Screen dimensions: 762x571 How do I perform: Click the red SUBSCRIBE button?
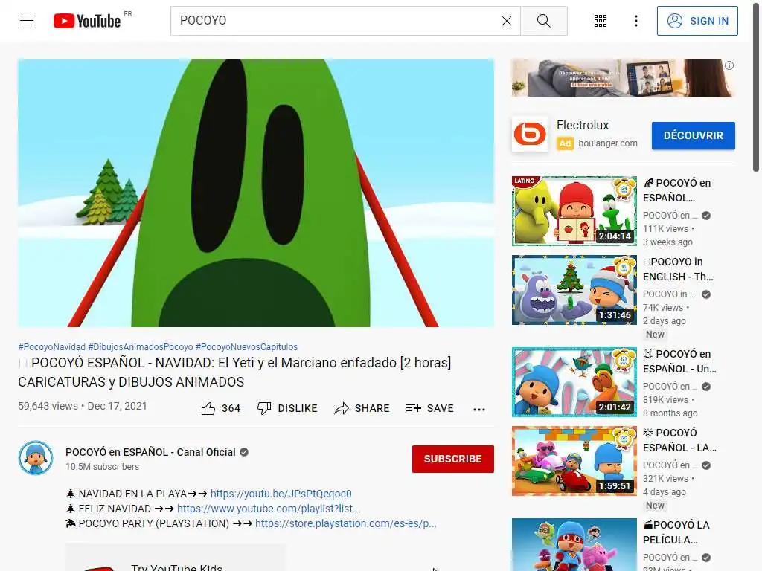coord(453,459)
